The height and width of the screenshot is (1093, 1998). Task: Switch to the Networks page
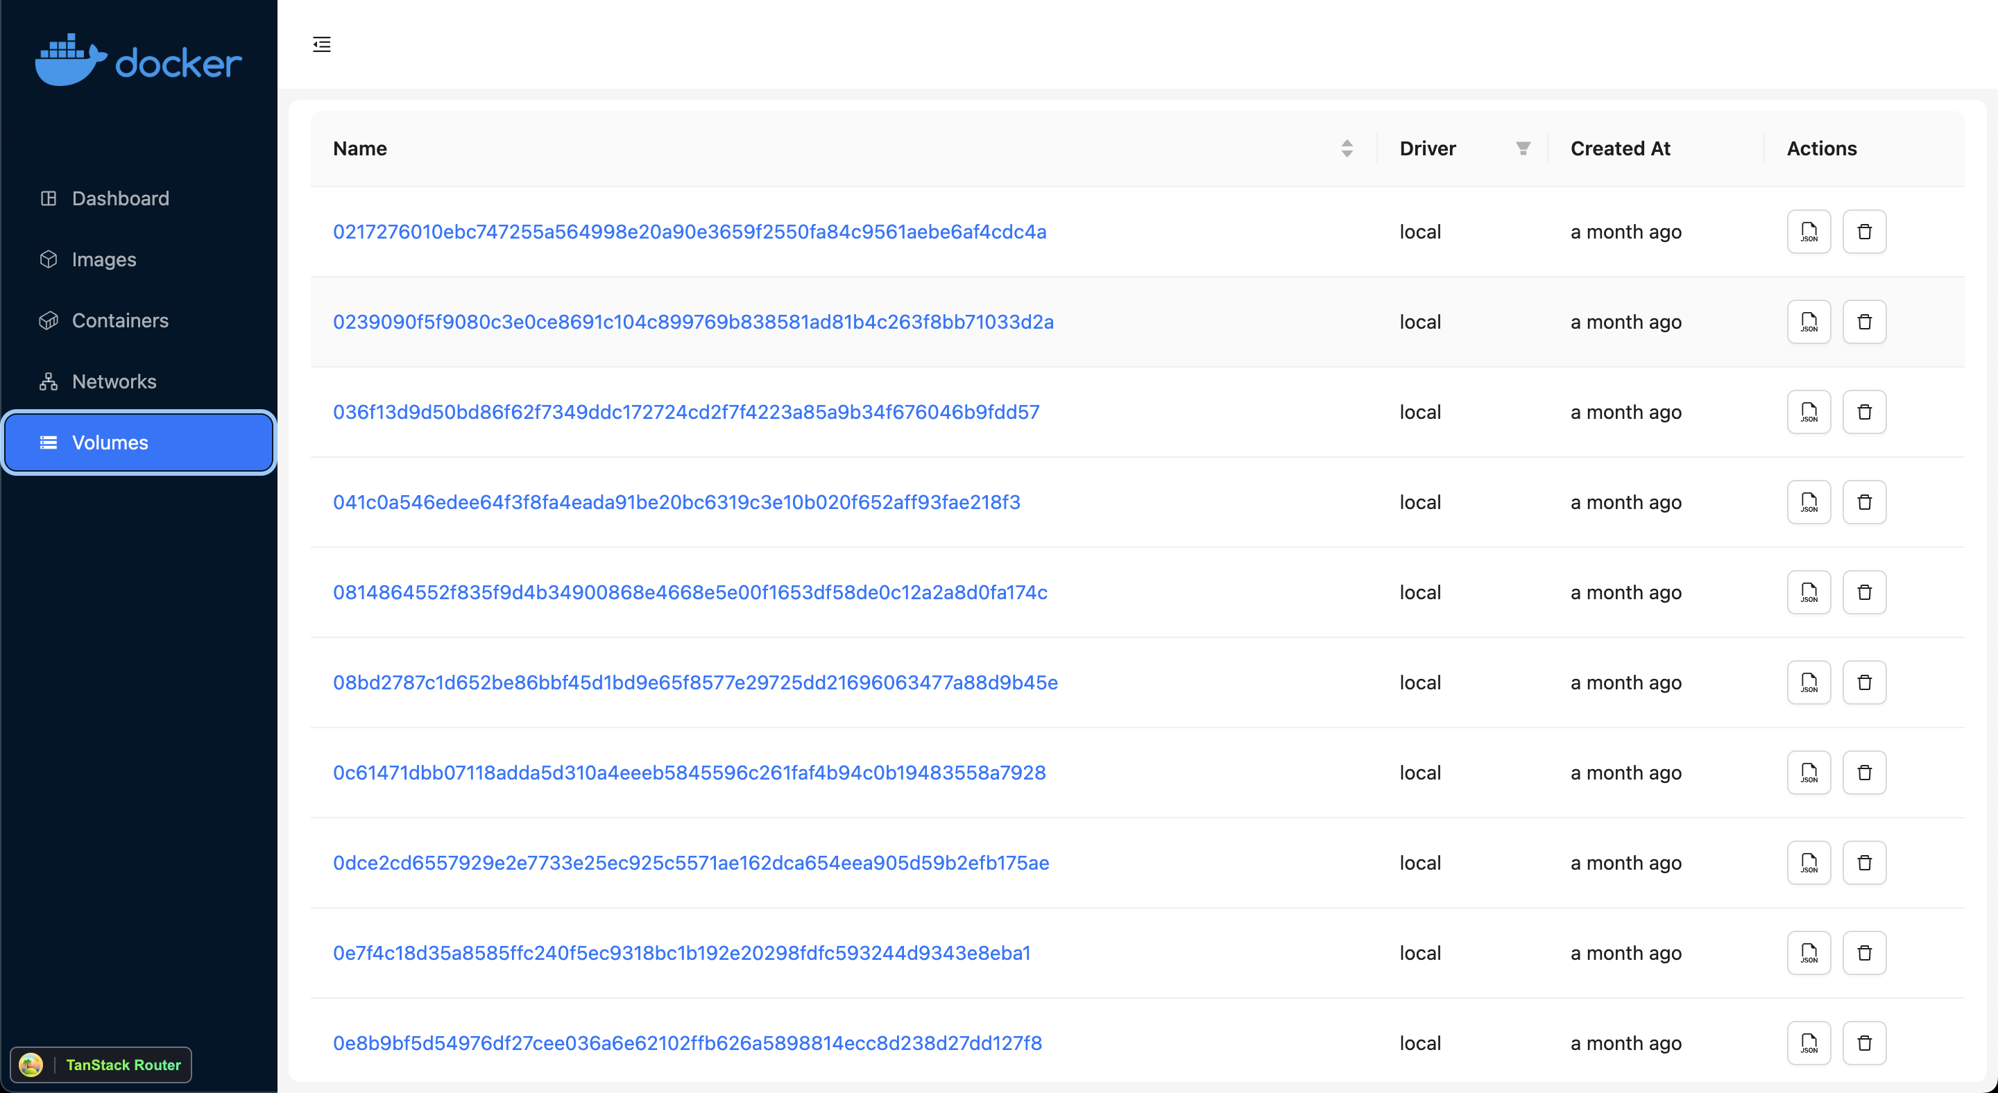click(x=114, y=381)
